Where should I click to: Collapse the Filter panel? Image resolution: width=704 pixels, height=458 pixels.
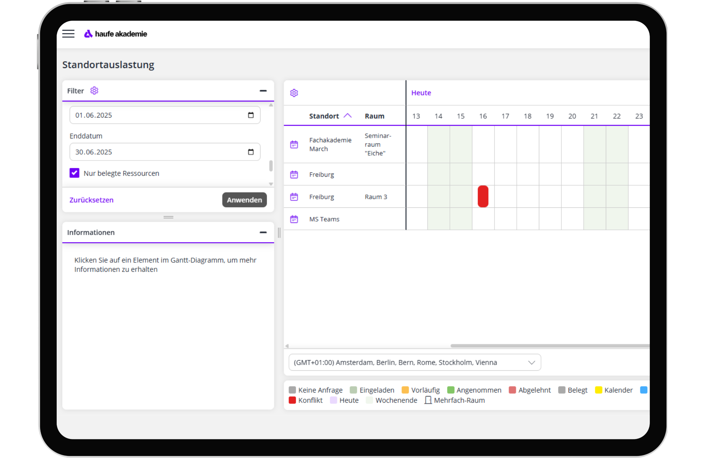(263, 91)
